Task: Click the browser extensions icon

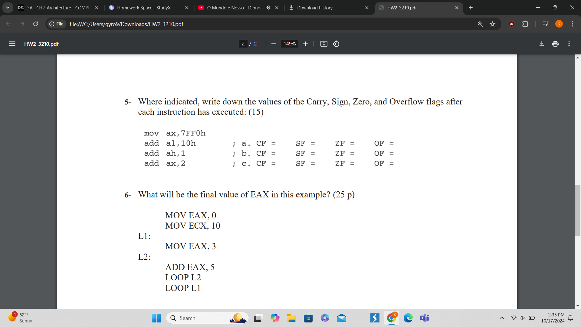Action: point(525,24)
